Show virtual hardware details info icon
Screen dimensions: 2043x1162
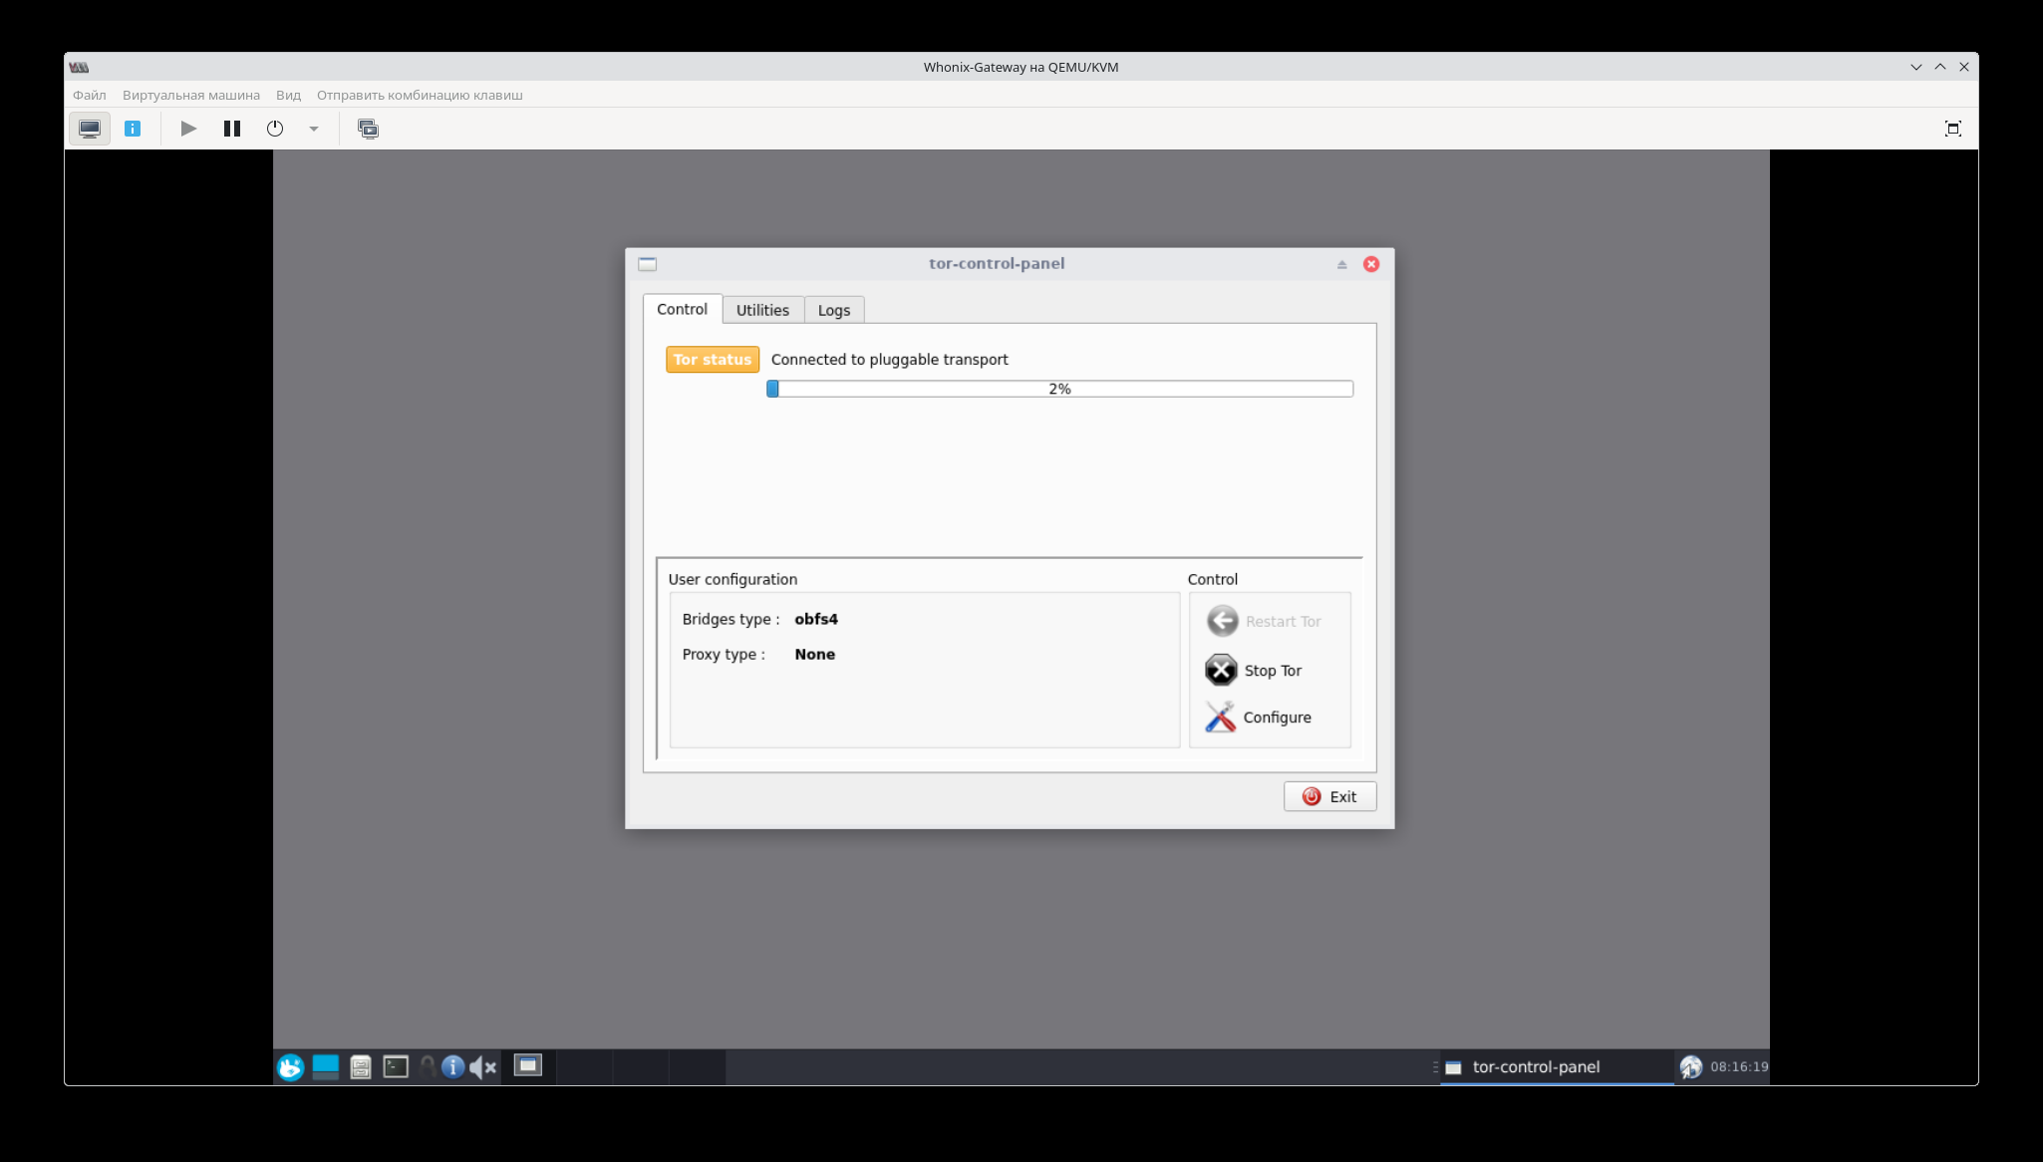click(x=133, y=129)
